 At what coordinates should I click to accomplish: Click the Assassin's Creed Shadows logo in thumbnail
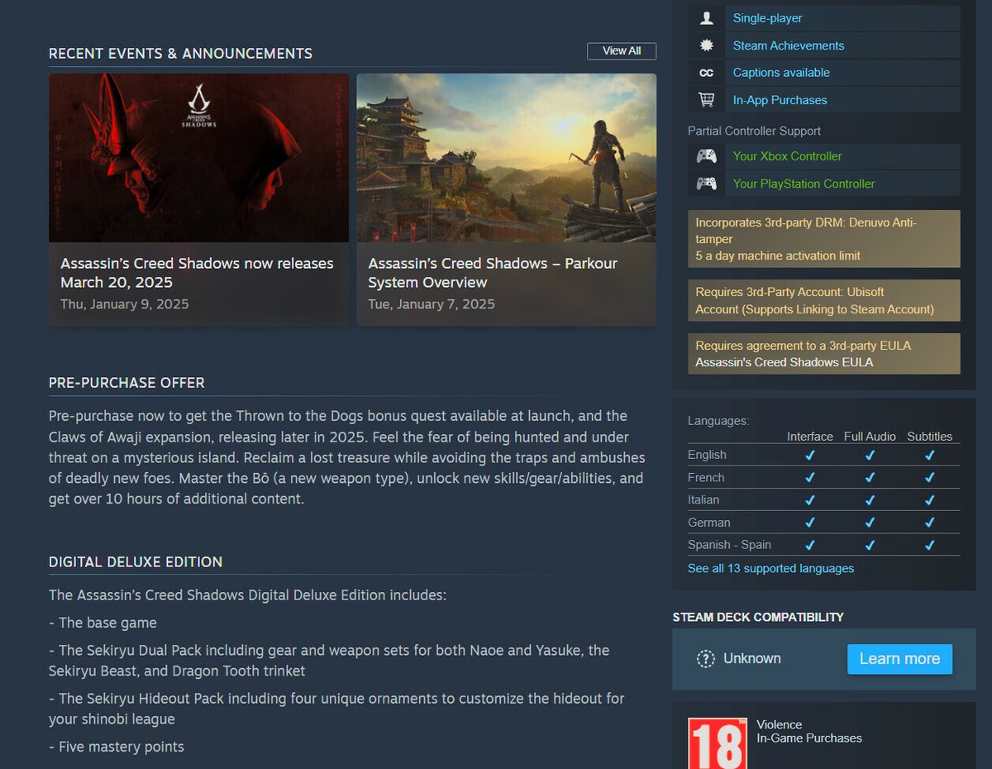pos(199,105)
